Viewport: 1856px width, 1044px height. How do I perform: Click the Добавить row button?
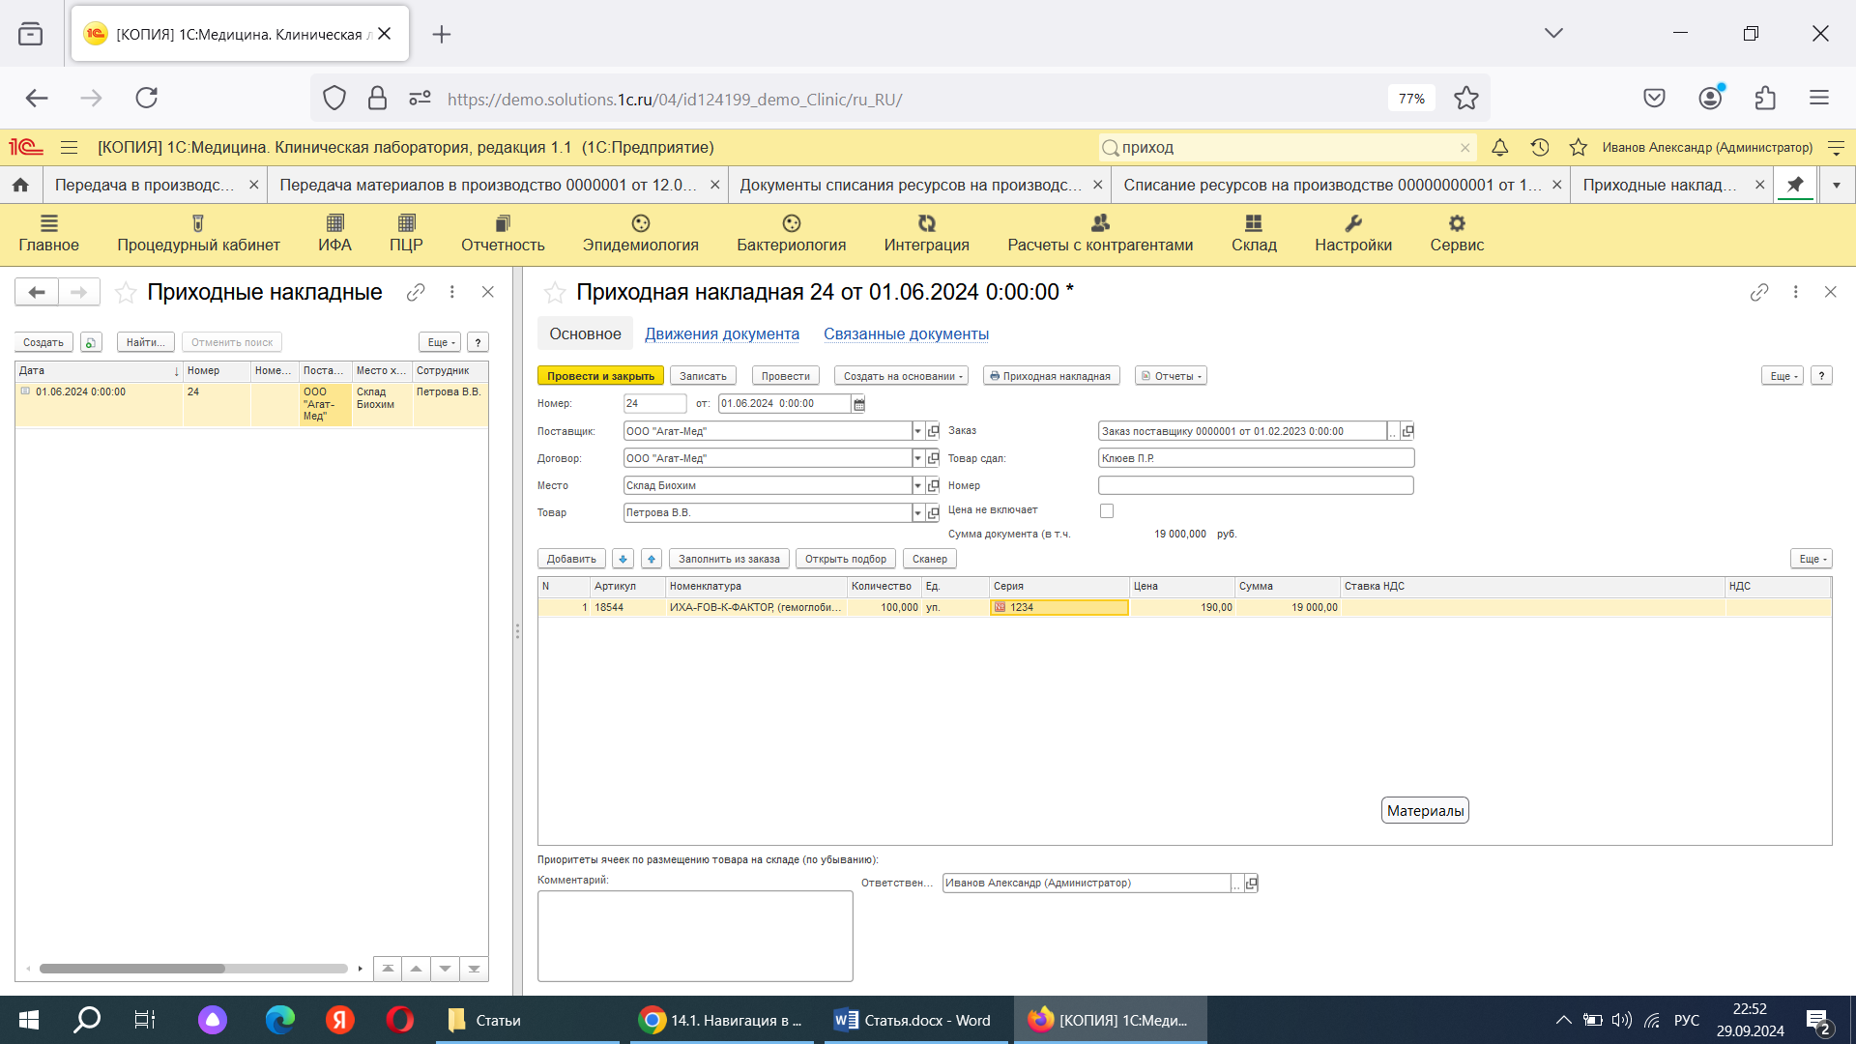[571, 559]
